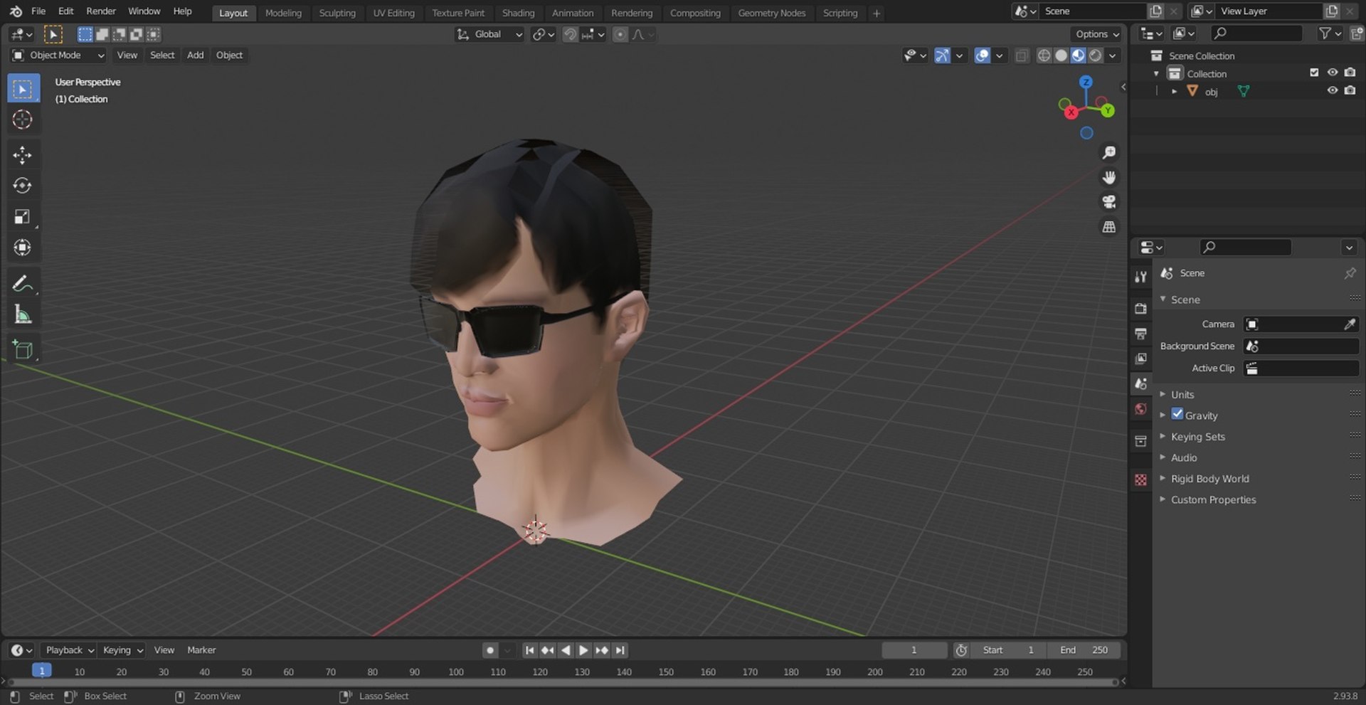
Task: Switch to material preview shading
Action: 1079,55
